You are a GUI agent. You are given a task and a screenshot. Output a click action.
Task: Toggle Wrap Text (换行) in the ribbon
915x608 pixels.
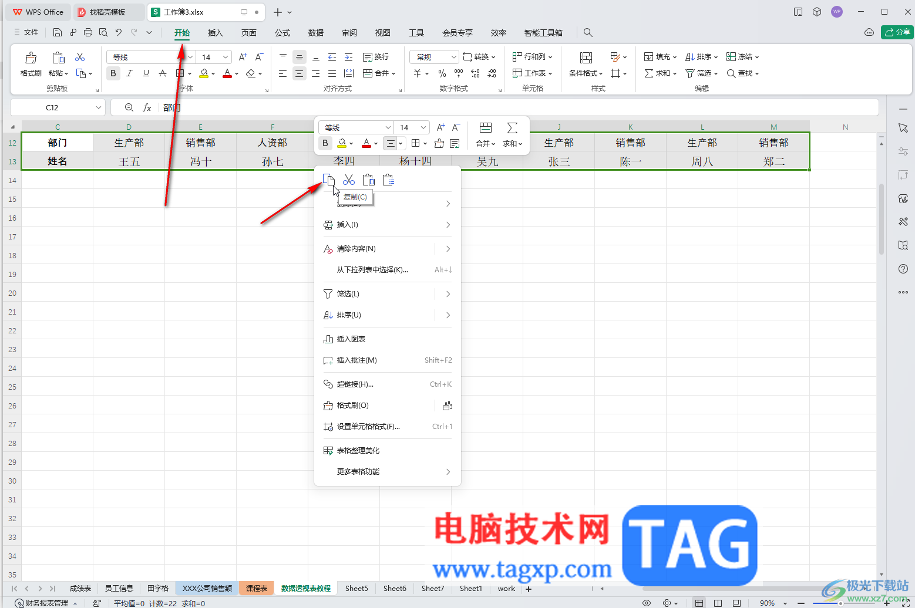[x=376, y=57]
